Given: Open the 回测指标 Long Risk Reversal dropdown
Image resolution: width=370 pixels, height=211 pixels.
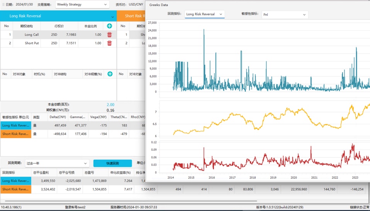Looking at the screenshot, I should pyautogui.click(x=204, y=14).
